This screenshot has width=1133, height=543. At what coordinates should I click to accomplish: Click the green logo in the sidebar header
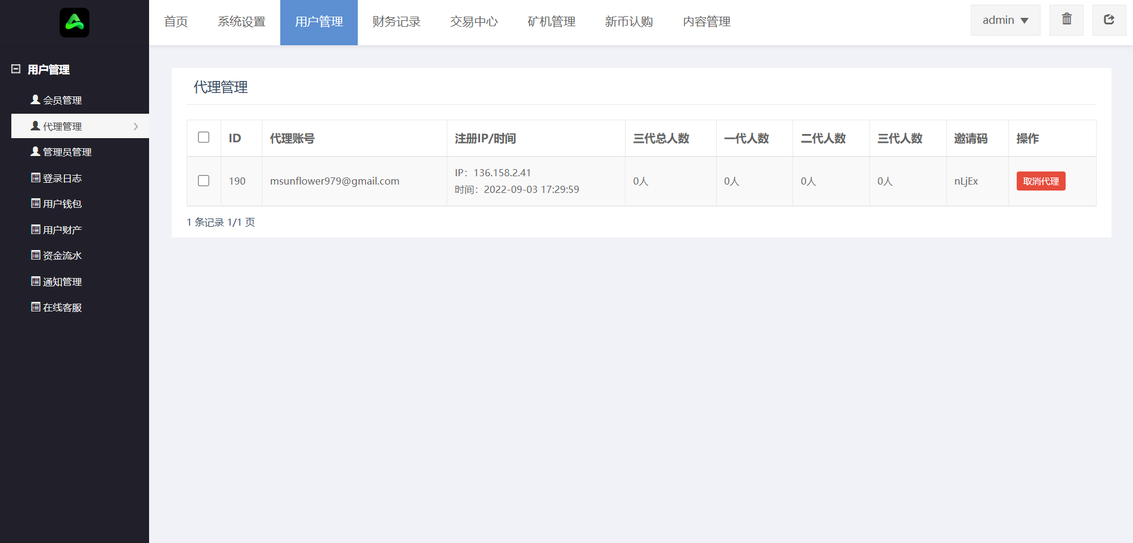(x=75, y=23)
